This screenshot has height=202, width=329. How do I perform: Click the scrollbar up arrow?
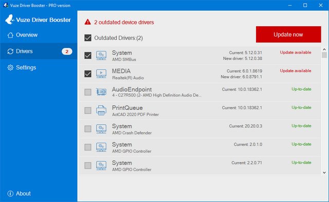324,49
